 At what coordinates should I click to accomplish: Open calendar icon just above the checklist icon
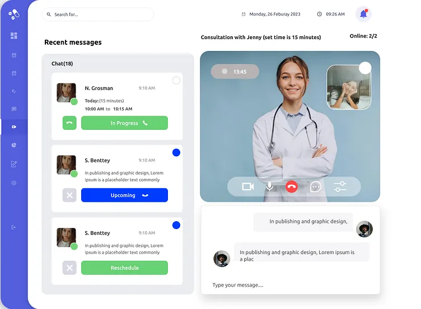pyautogui.click(x=14, y=73)
